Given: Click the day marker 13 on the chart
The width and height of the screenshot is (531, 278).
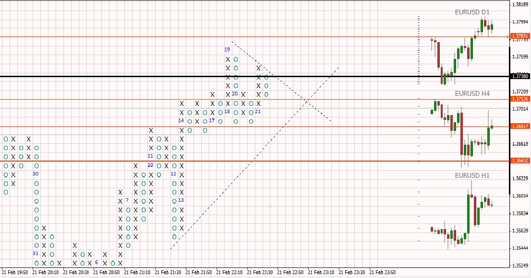Looking at the screenshot, I should tap(181, 200).
